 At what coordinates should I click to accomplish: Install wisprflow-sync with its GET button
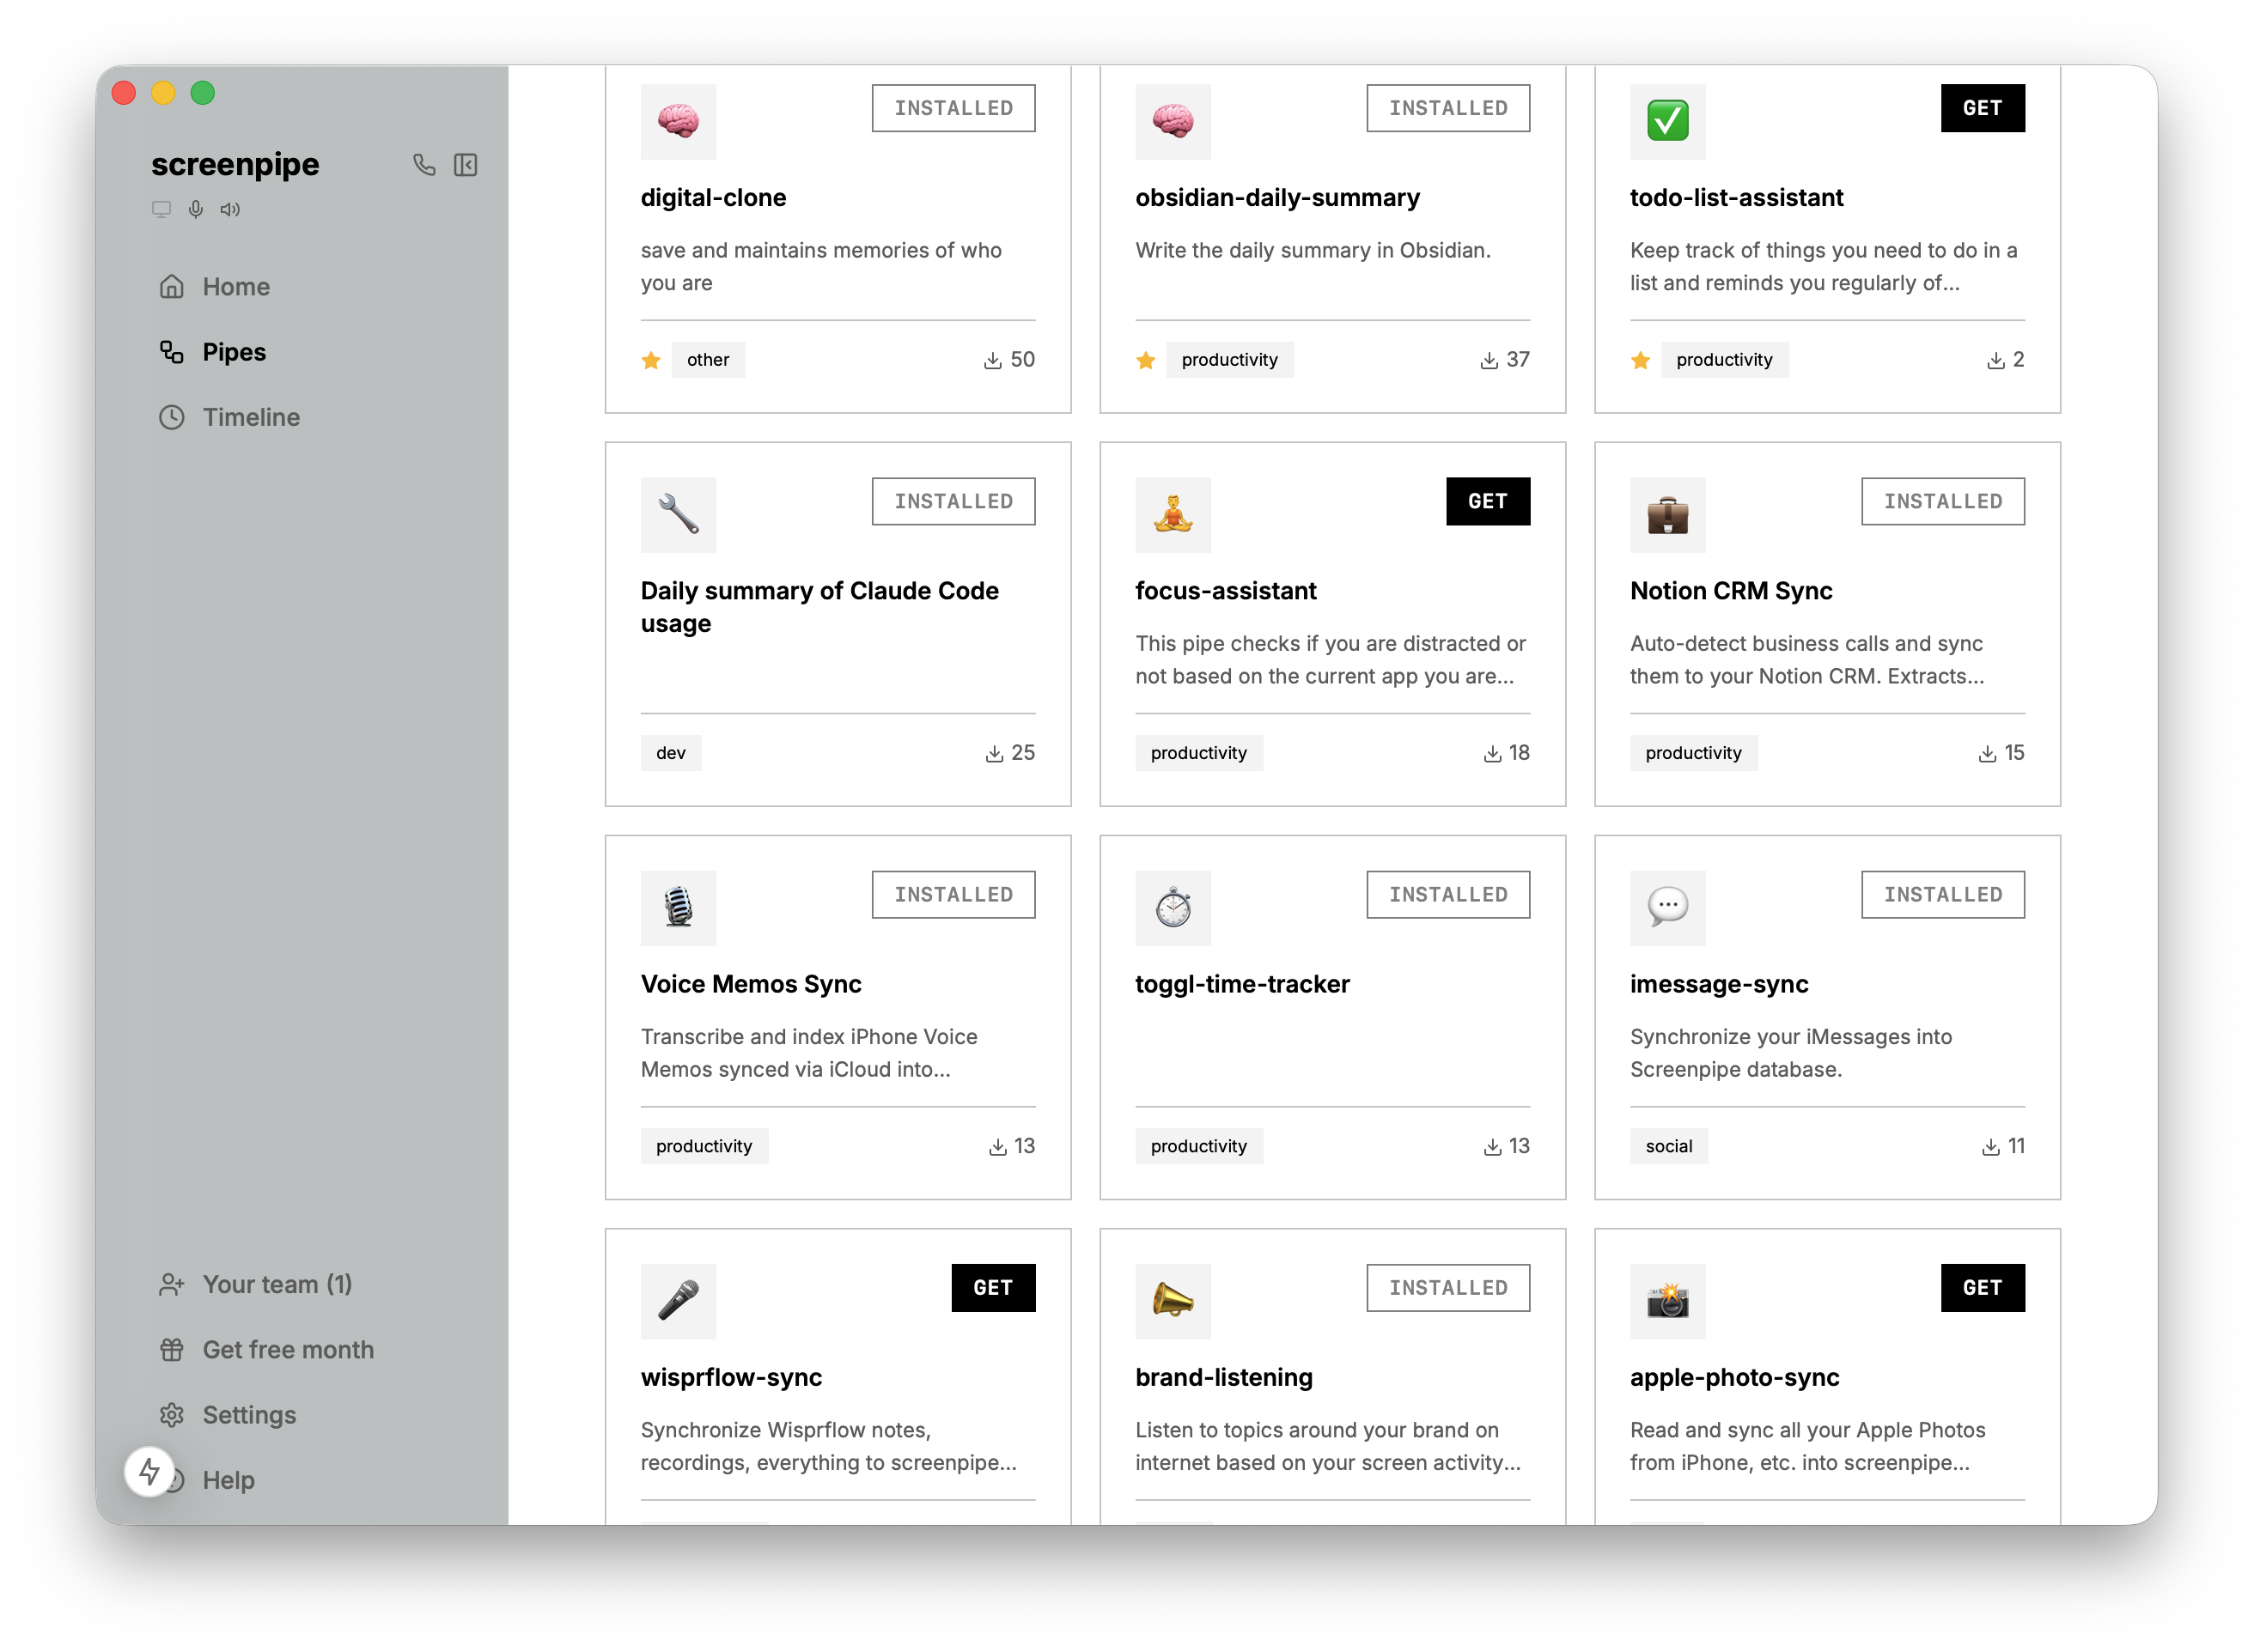click(992, 1287)
